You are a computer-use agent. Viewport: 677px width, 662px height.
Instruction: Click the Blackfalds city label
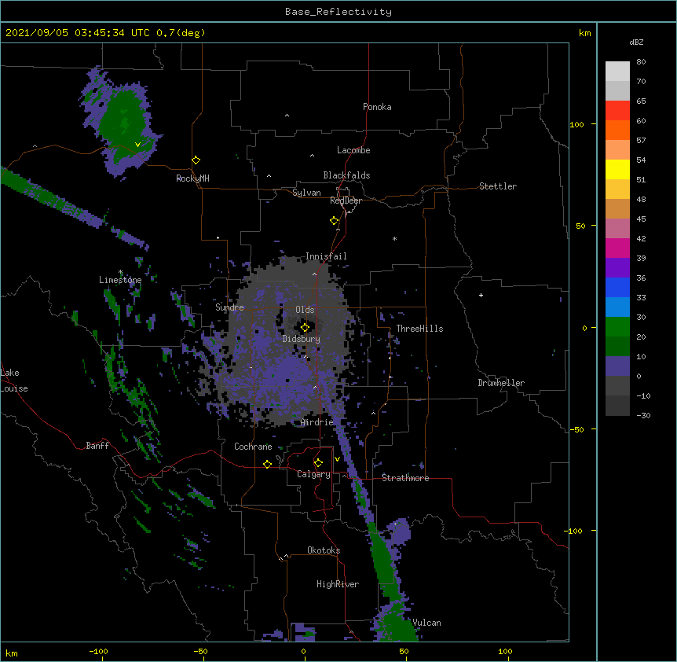tap(346, 175)
